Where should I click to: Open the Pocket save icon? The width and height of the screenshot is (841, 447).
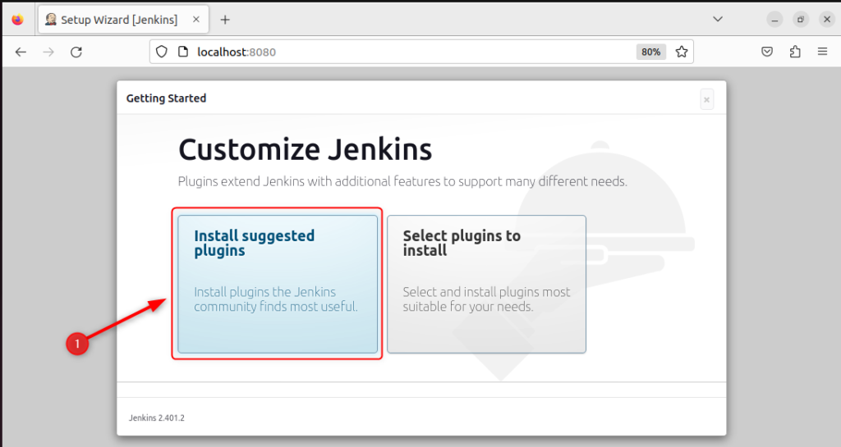(767, 52)
